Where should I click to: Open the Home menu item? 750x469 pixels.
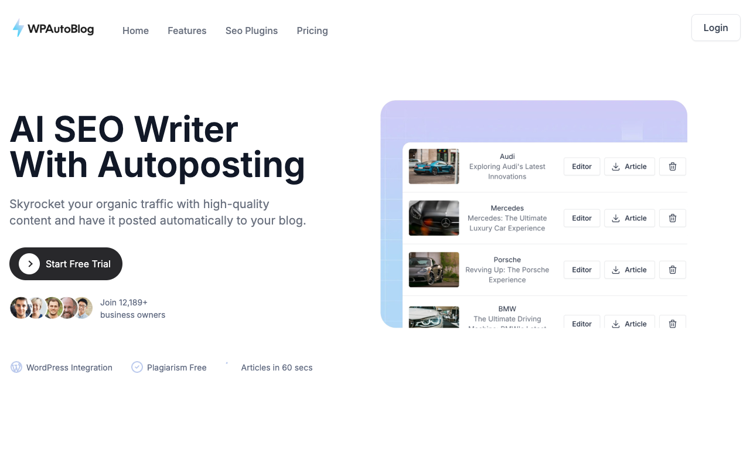click(135, 30)
